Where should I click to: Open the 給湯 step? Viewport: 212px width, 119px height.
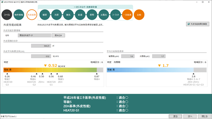pyautogui.click(x=80, y=15)
